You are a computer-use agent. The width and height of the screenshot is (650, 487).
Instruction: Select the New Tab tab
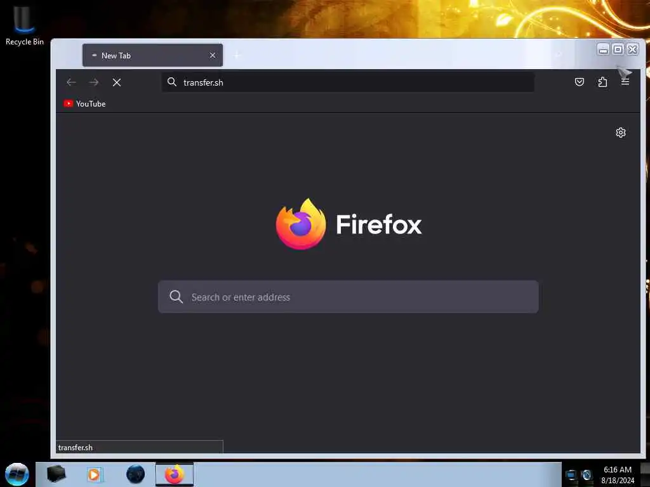(x=152, y=55)
